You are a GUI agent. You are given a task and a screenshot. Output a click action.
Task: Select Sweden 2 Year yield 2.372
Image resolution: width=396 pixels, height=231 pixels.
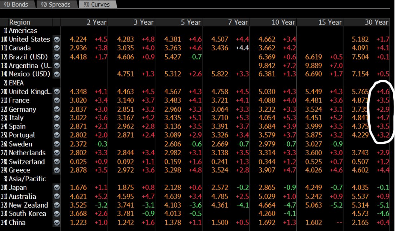coord(79,144)
